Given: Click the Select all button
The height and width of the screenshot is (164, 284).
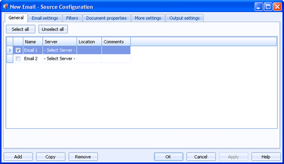Looking at the screenshot, I should [x=21, y=29].
